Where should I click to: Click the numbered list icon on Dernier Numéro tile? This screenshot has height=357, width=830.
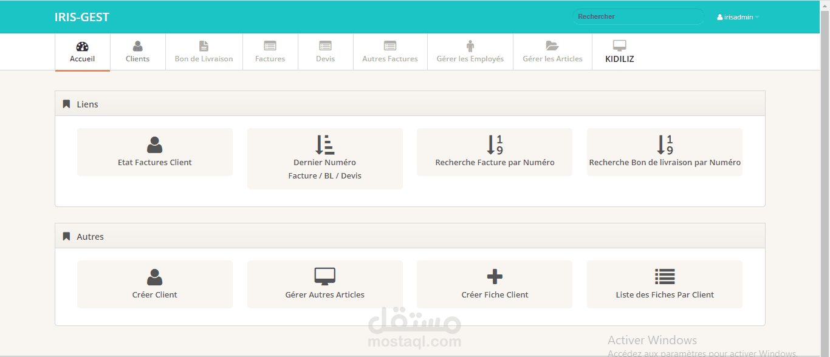coord(324,144)
